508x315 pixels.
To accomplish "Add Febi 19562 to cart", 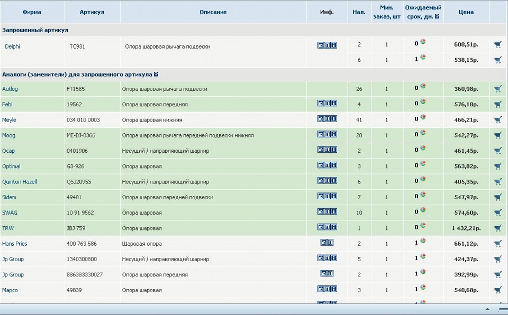I will 498,104.
